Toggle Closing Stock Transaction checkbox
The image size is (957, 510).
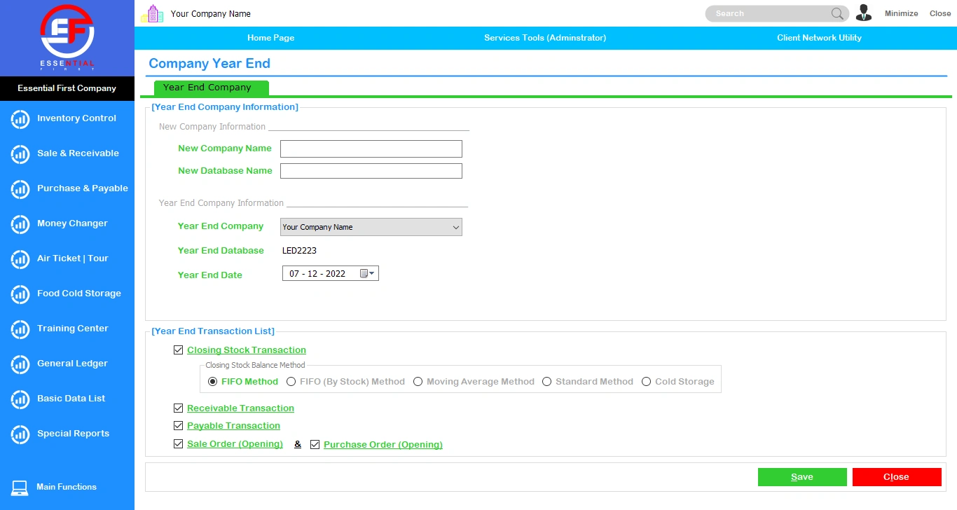pyautogui.click(x=178, y=350)
